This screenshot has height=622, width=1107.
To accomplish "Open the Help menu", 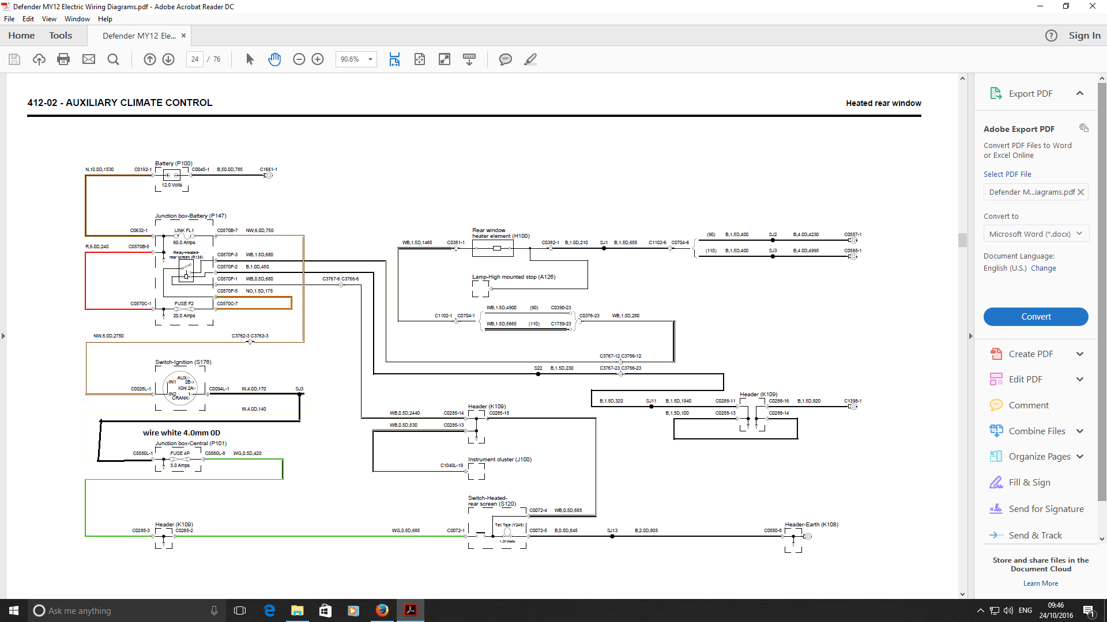I will click(105, 19).
